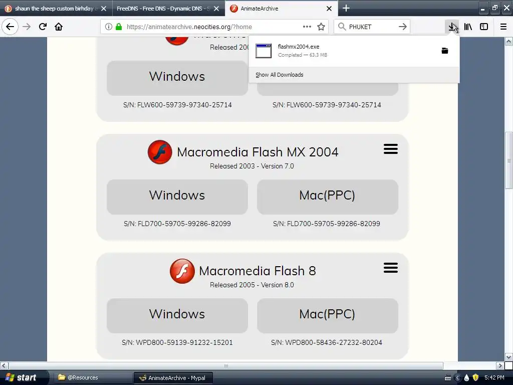
Task: Close the shaun the sheep tab
Action: click(x=104, y=9)
